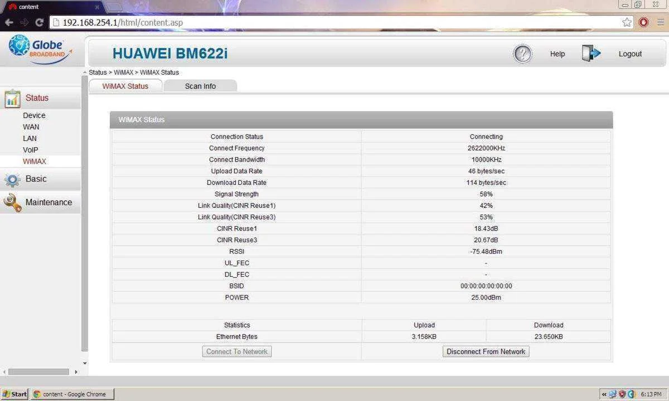Viewport: 669px width, 401px height.
Task: Click the Help link
Action: pos(557,54)
